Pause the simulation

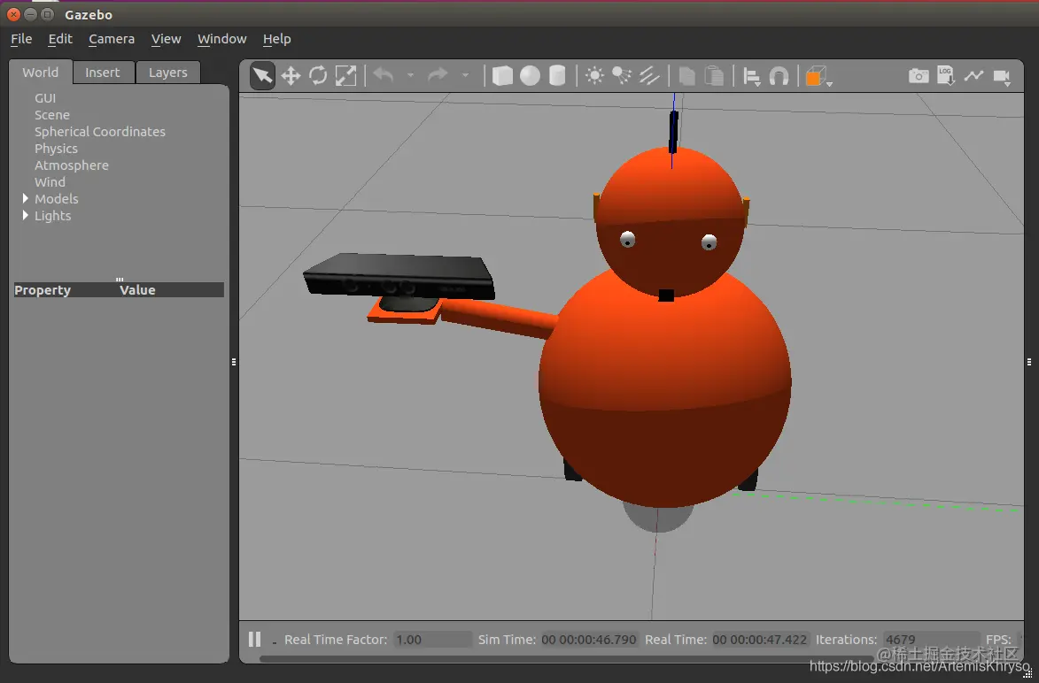click(254, 640)
